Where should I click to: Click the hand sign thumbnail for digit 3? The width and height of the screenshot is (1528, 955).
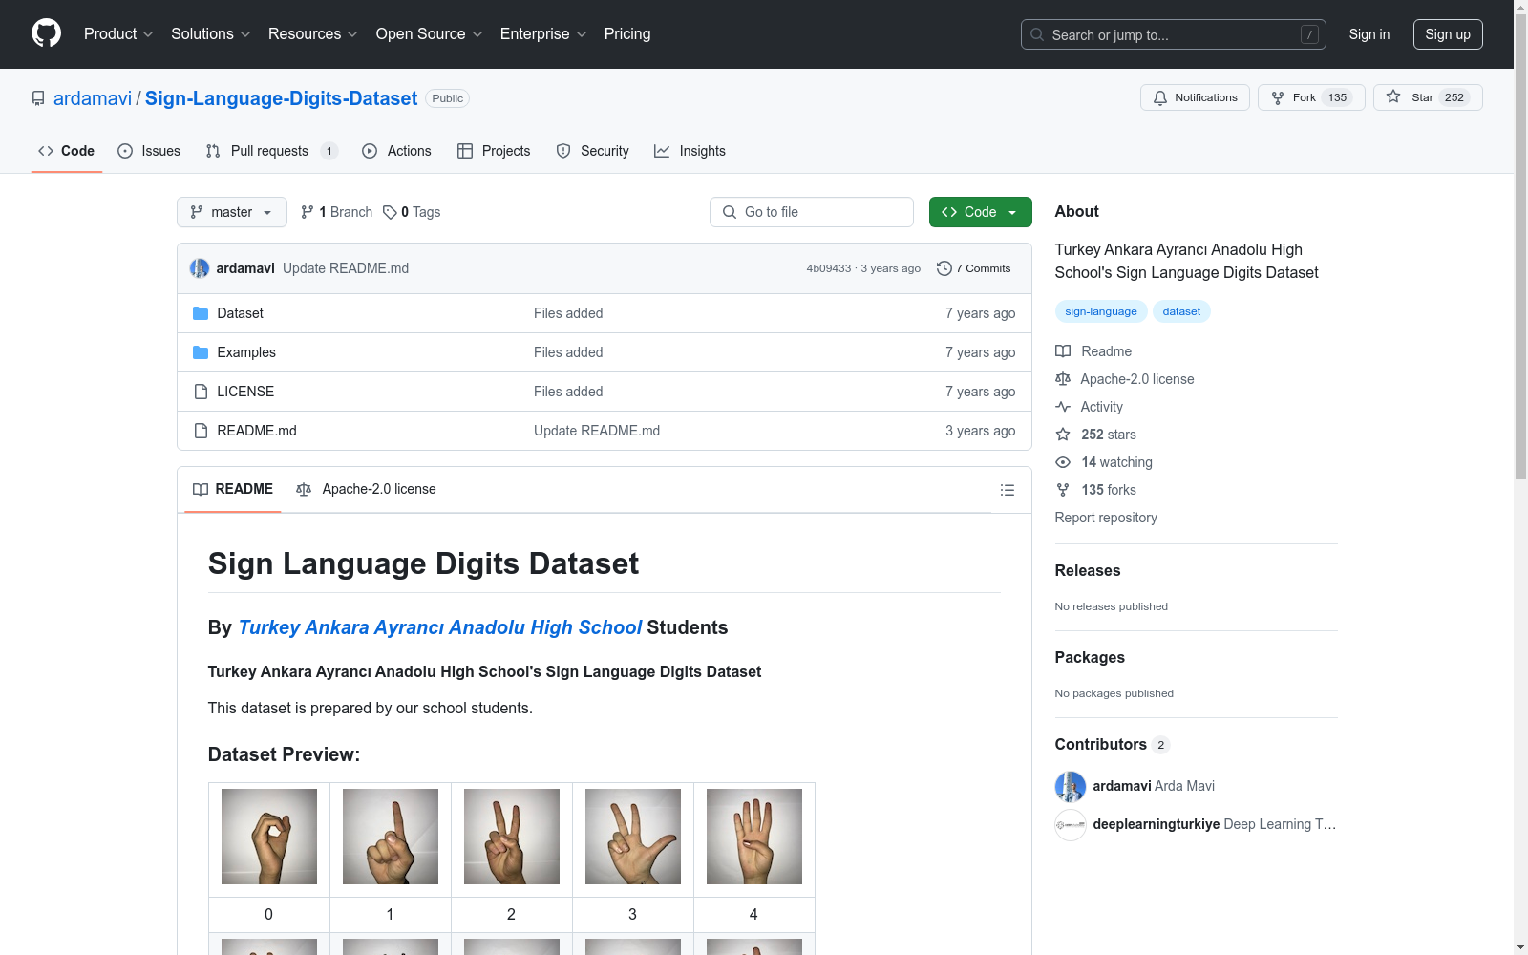[x=633, y=837]
